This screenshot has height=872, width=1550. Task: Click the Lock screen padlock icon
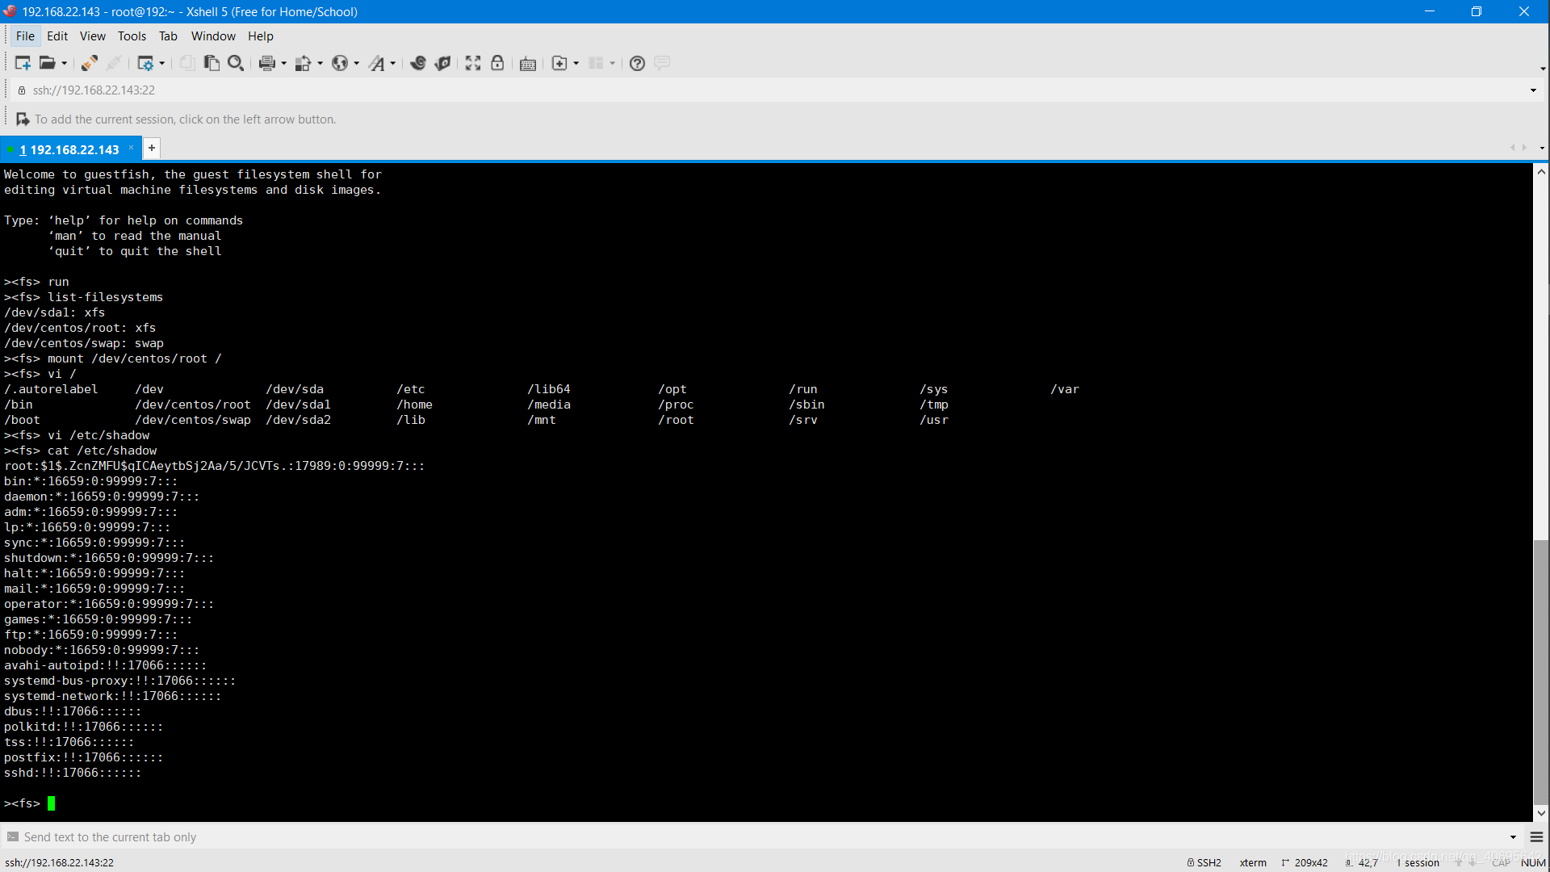click(497, 63)
